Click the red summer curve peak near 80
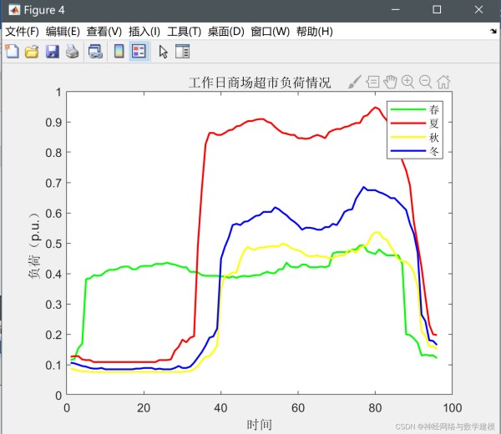501x434 pixels. point(375,108)
